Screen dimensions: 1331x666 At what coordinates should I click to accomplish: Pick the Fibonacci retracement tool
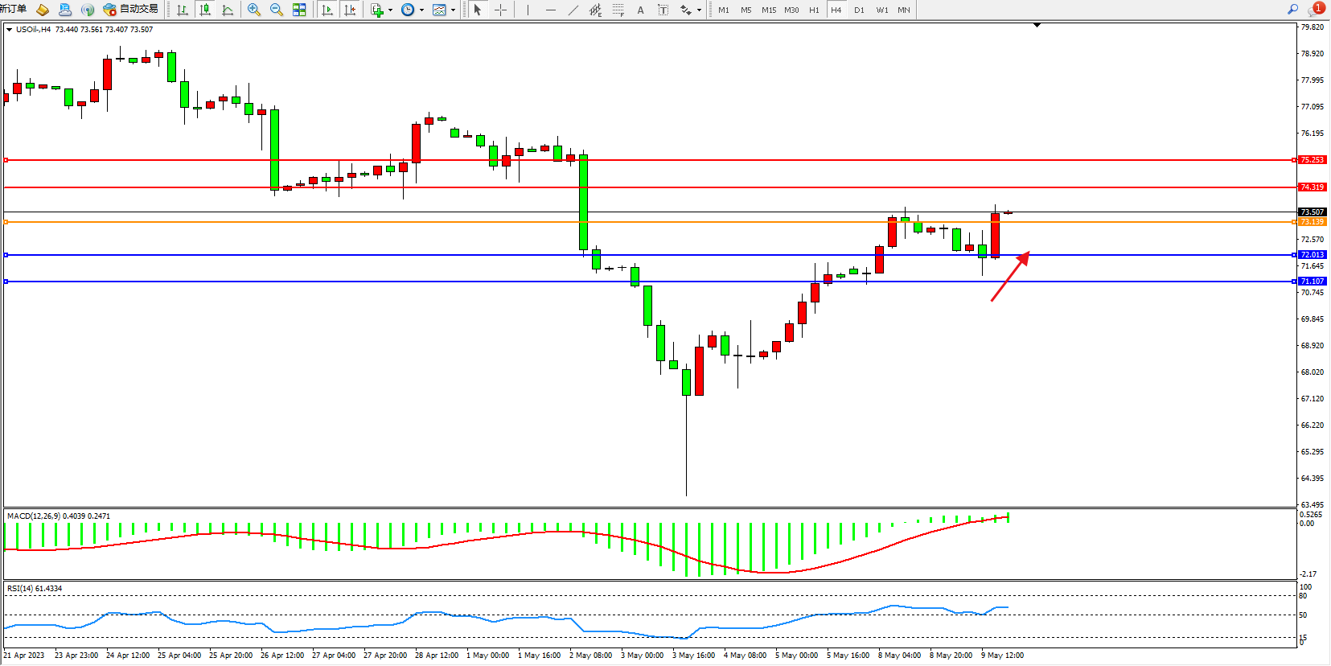coord(618,10)
